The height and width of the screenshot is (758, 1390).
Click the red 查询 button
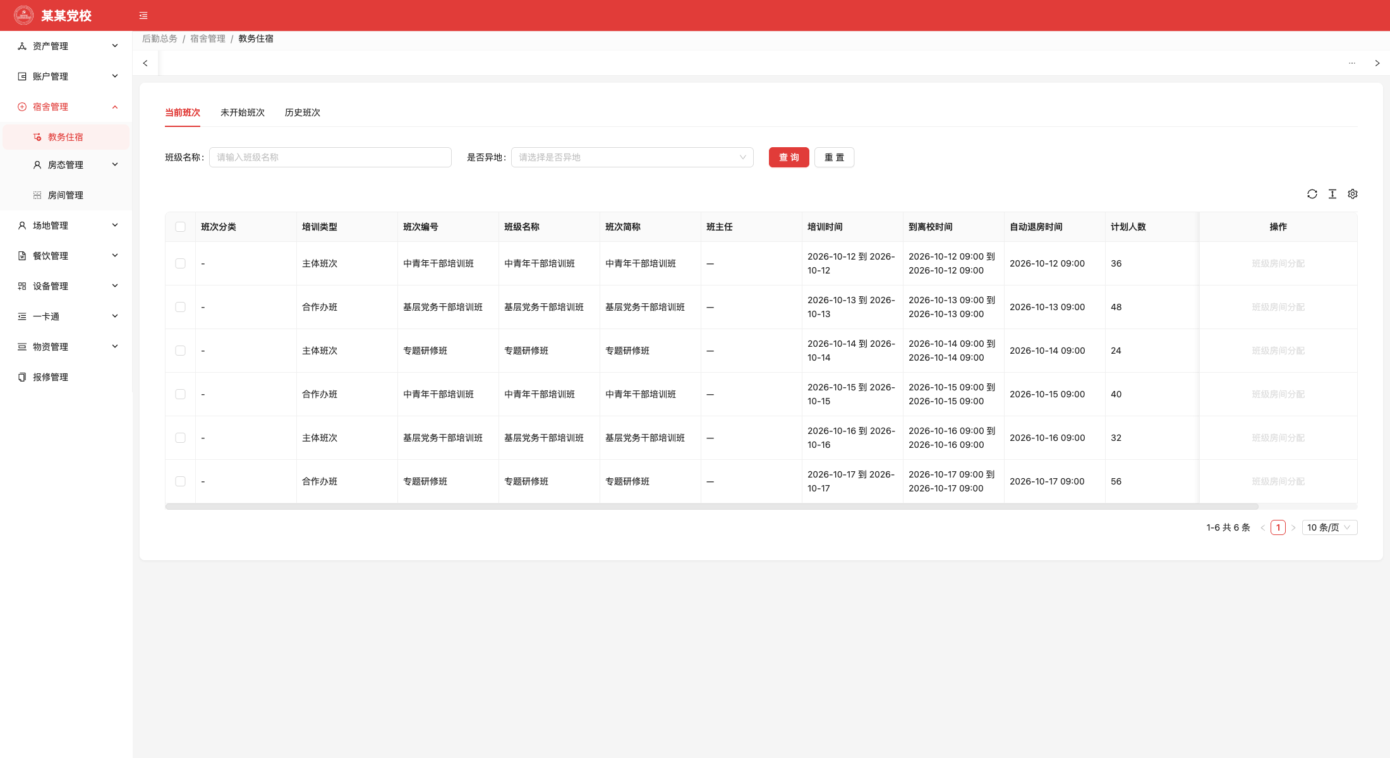tap(789, 157)
